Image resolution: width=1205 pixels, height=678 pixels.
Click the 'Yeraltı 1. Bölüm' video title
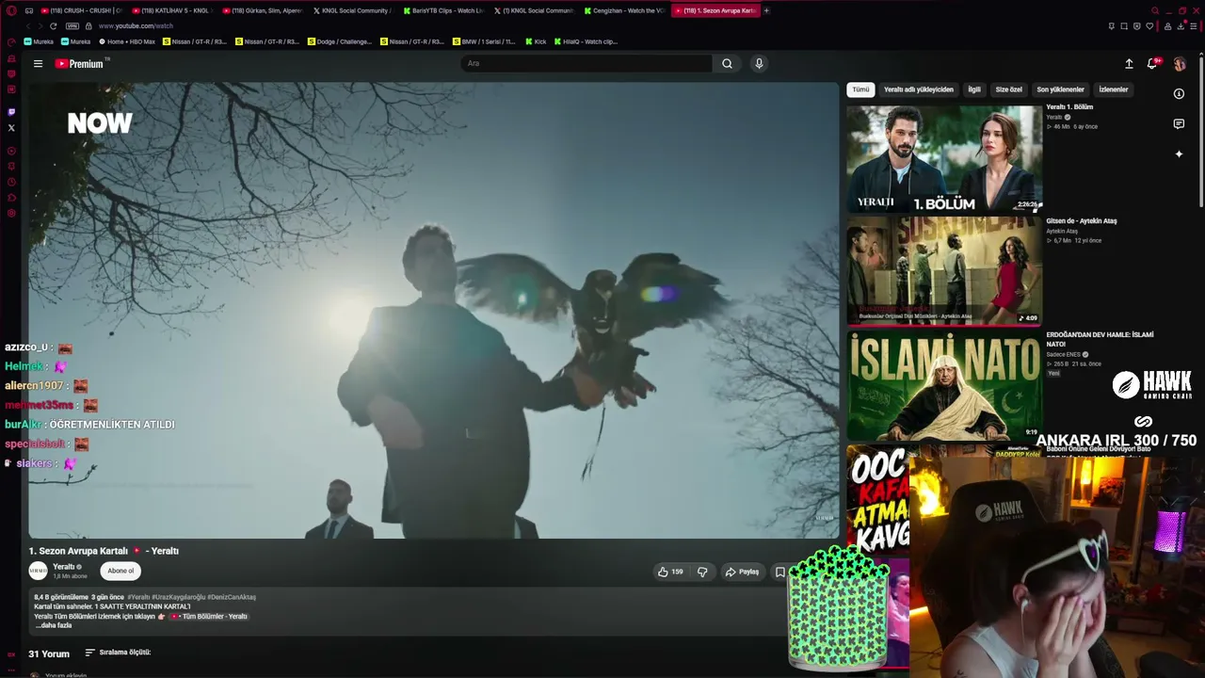1069,107
